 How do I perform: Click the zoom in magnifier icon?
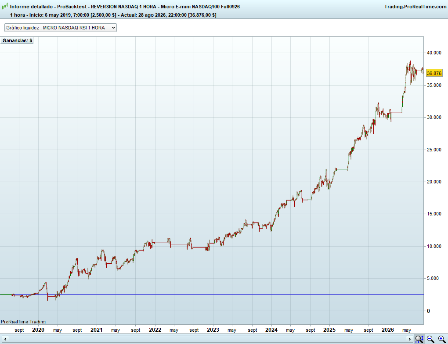(x=442, y=339)
